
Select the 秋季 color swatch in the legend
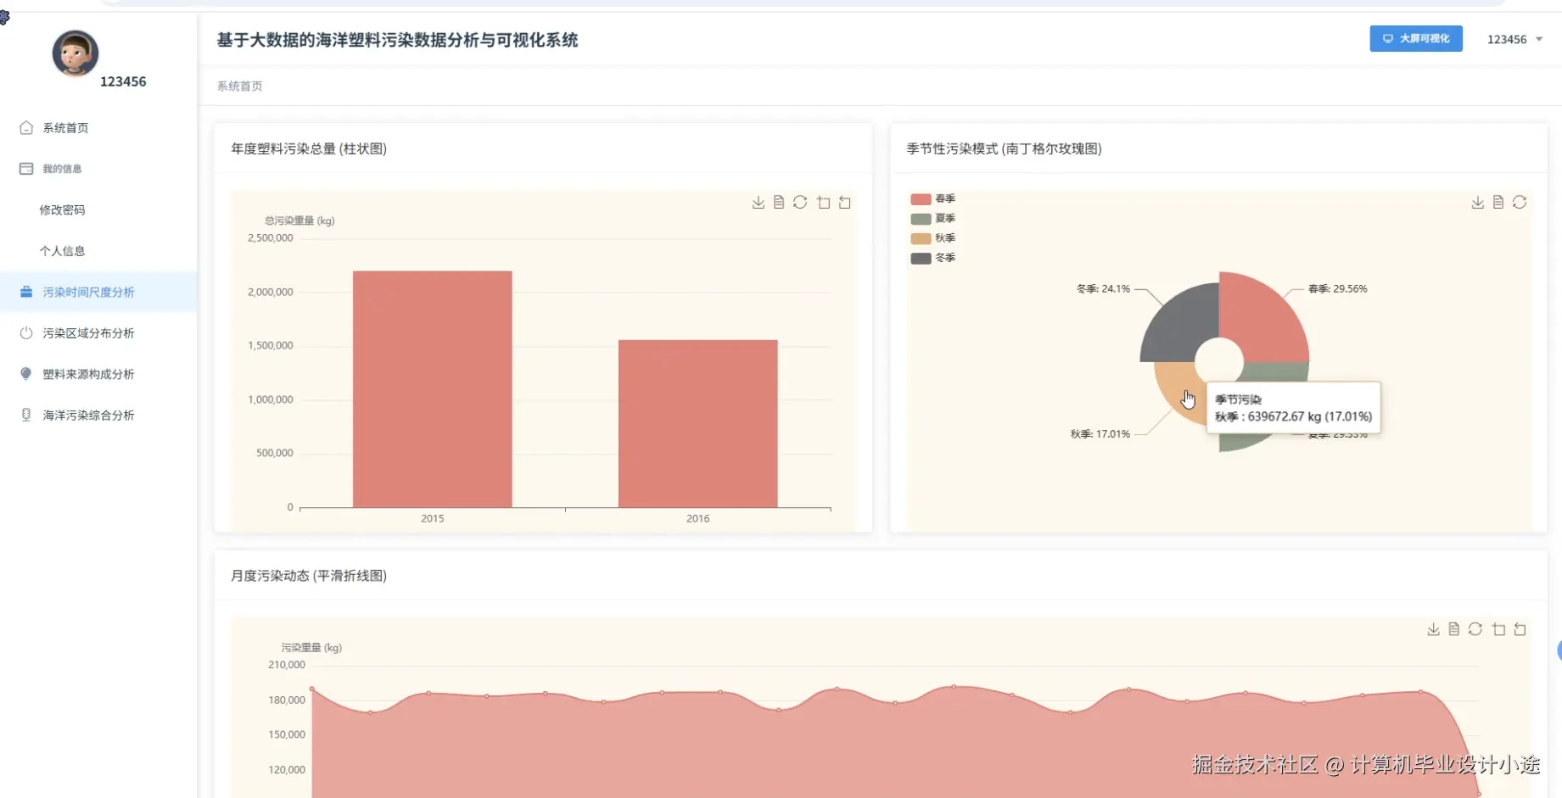click(920, 238)
